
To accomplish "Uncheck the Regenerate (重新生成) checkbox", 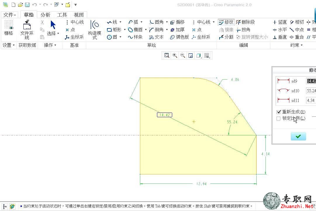I will click(279, 112).
